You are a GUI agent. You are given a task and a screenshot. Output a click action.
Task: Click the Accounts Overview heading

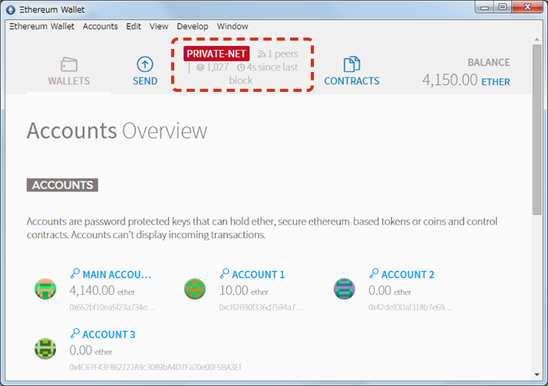117,131
